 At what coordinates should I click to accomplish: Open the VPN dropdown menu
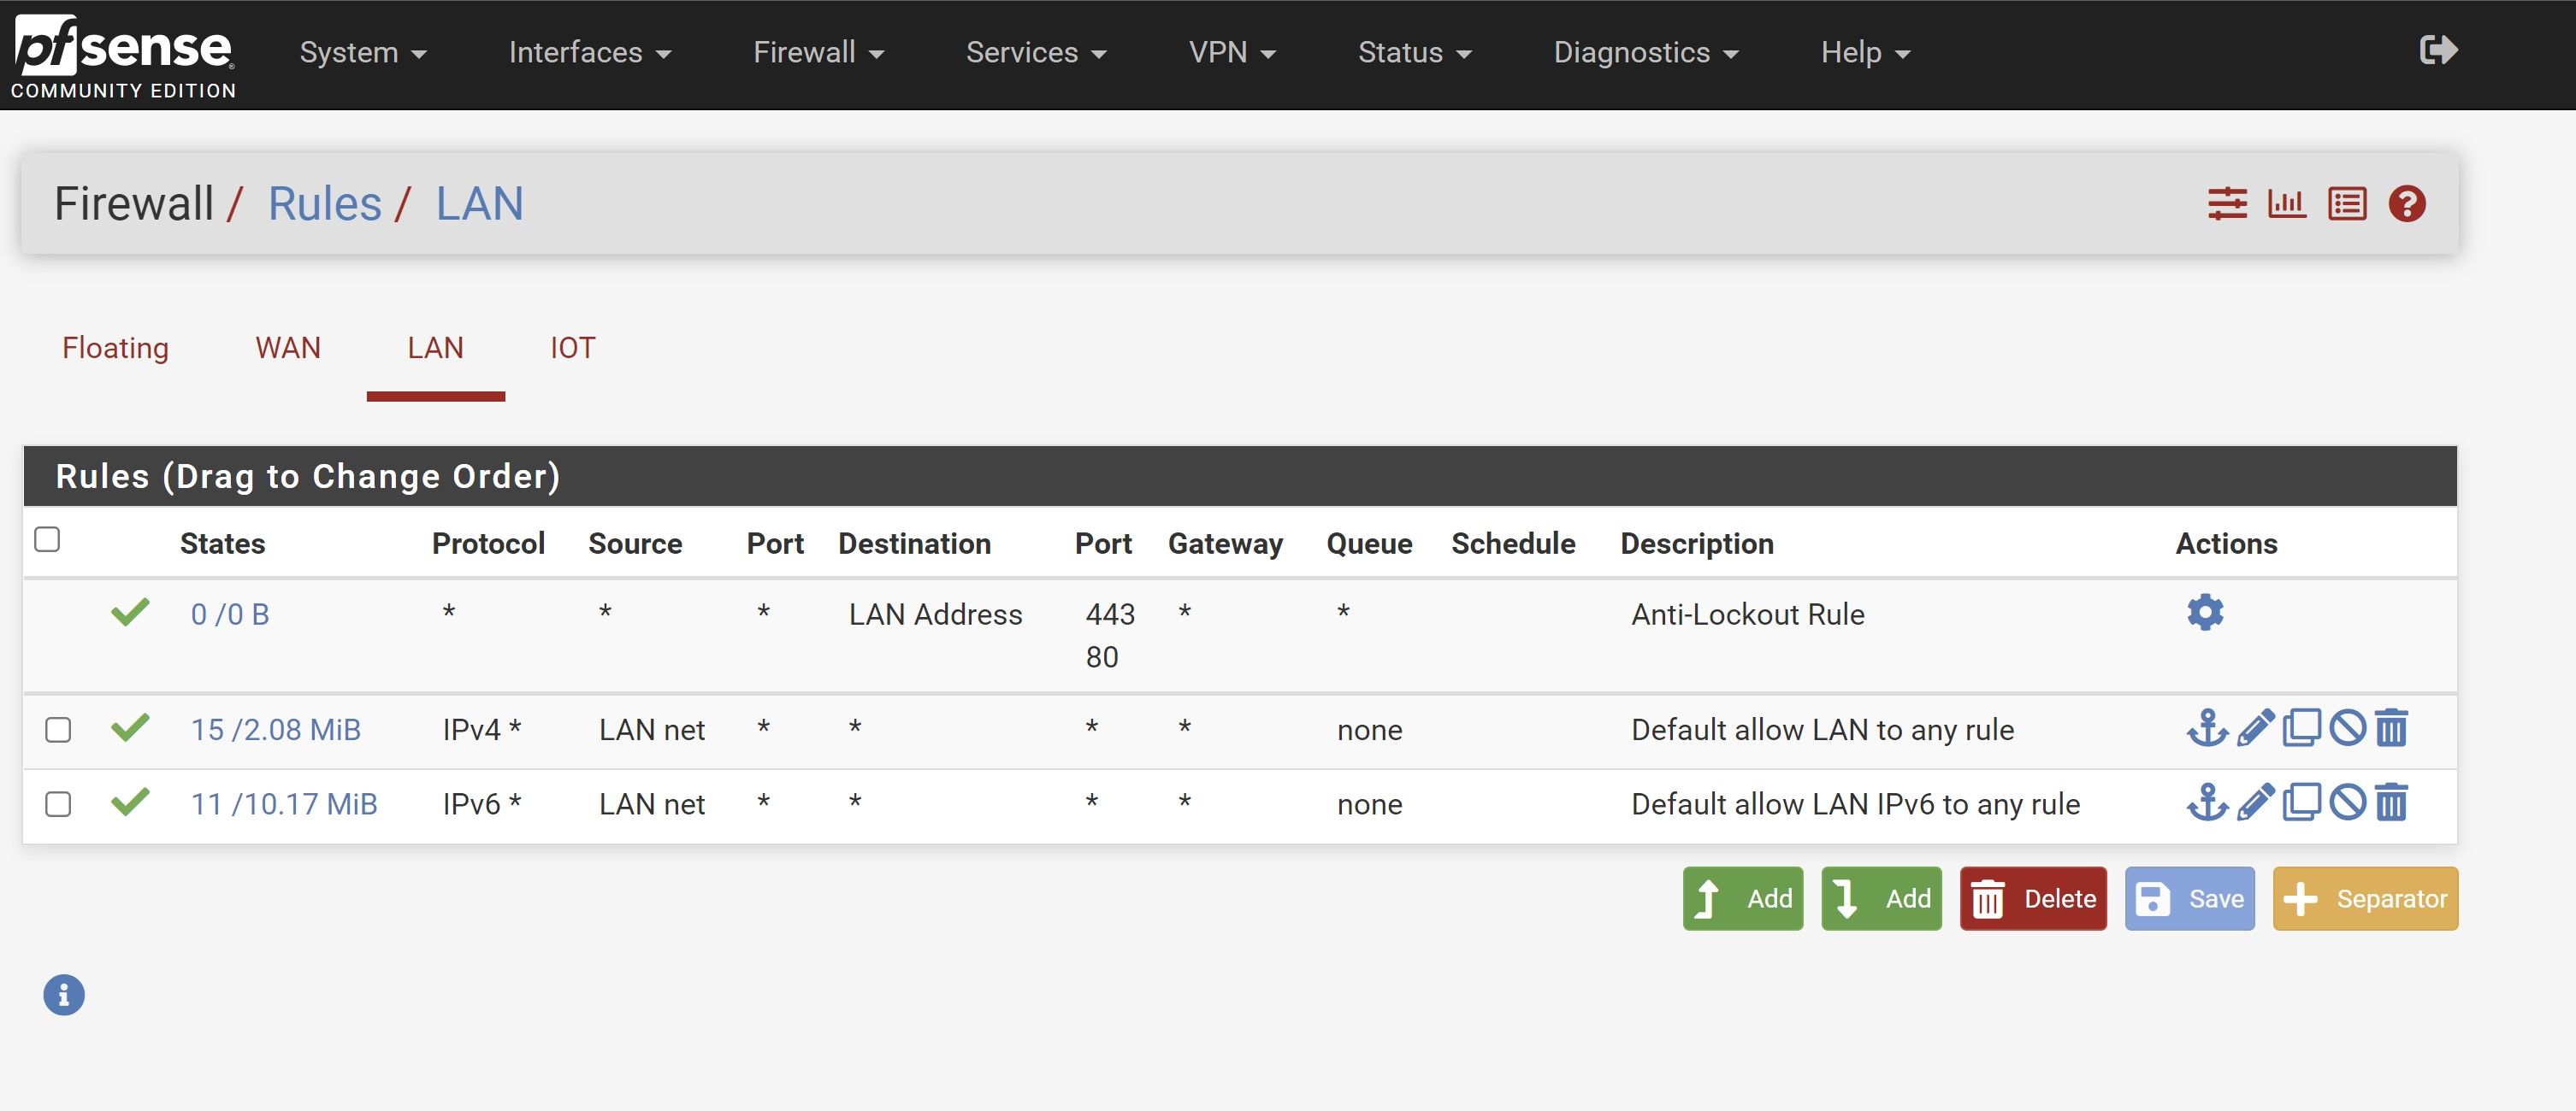[x=1232, y=52]
